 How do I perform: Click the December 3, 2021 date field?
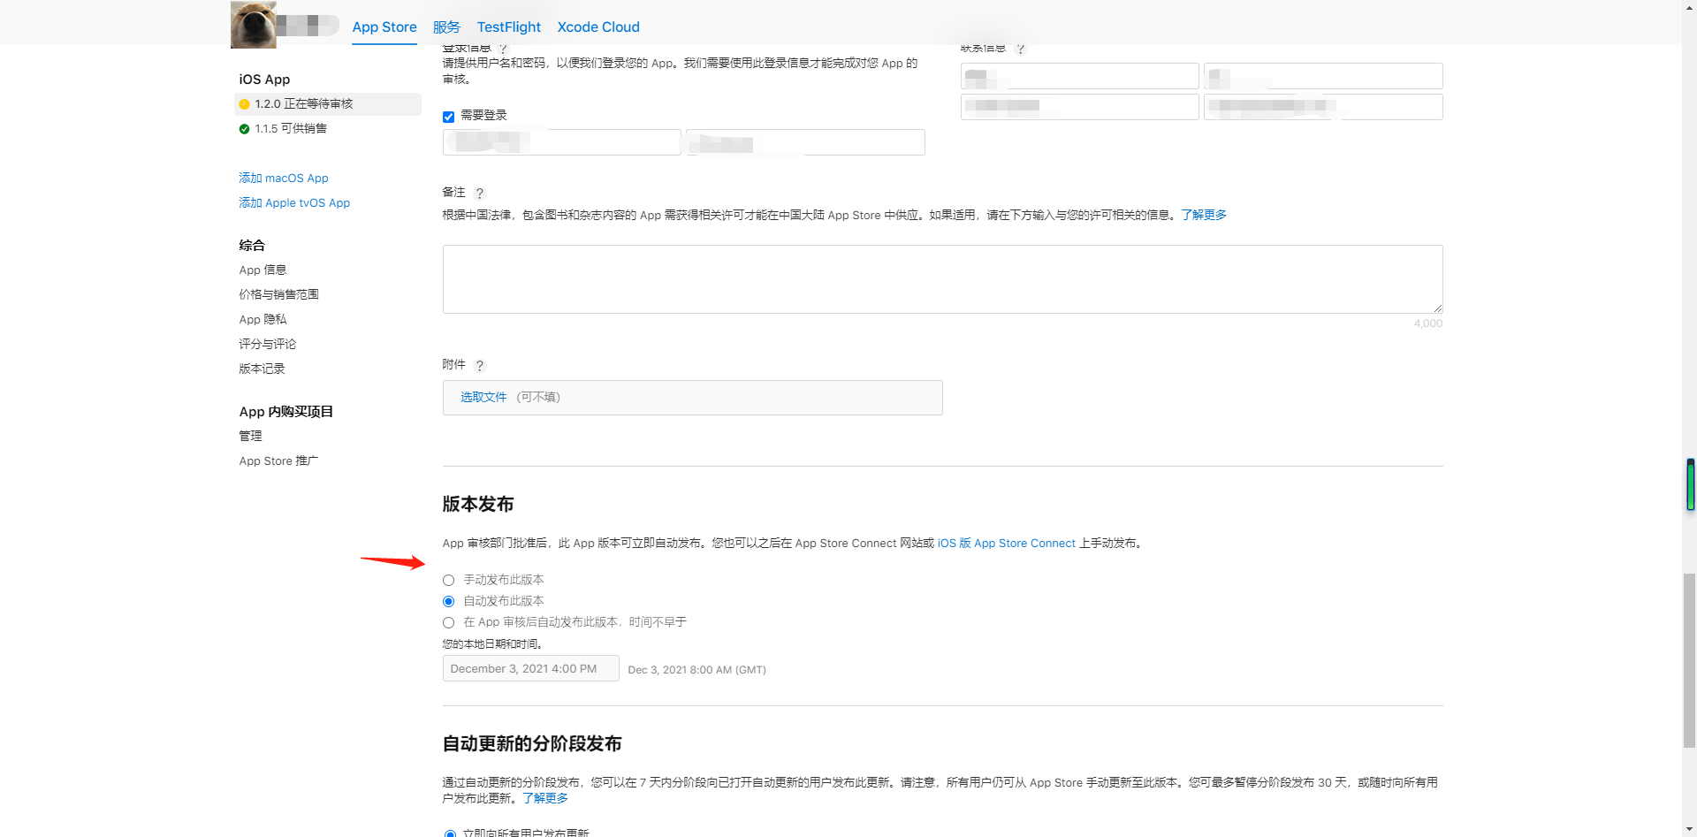point(531,669)
